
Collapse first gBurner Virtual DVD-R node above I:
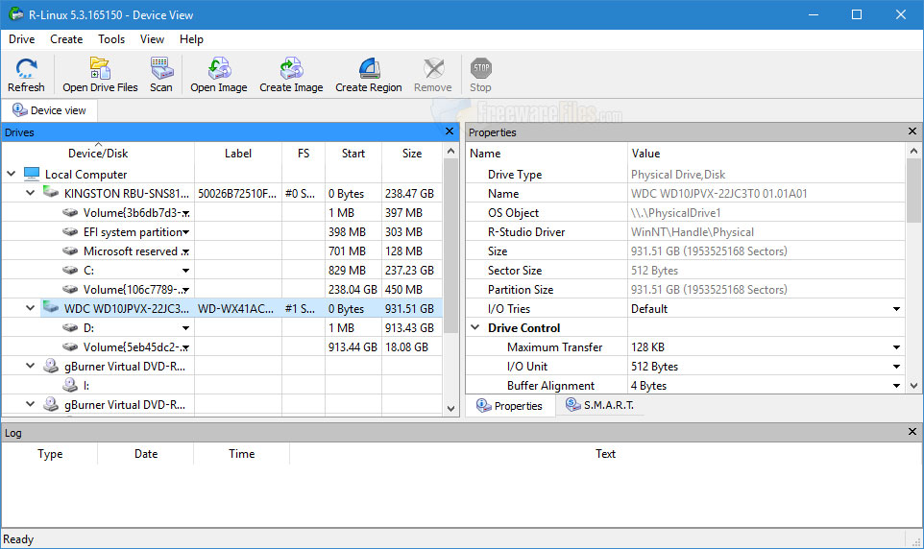pyautogui.click(x=30, y=366)
